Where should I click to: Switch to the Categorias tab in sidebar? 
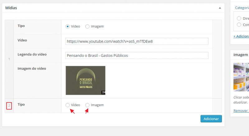242,8
